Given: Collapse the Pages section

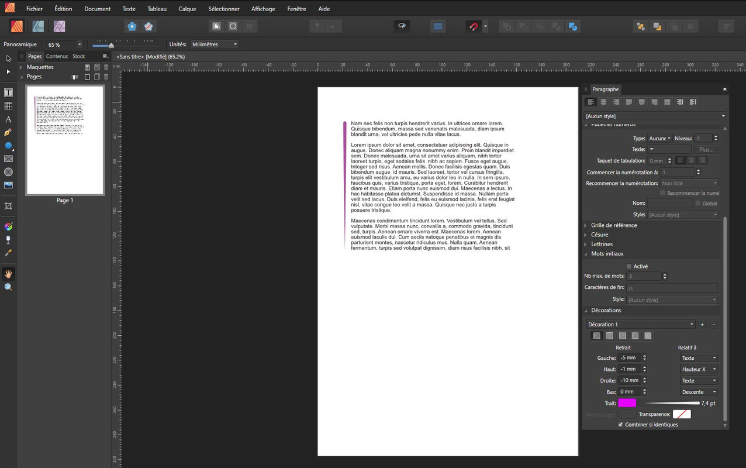Looking at the screenshot, I should (21, 77).
